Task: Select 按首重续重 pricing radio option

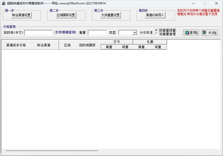Action: 156,30
